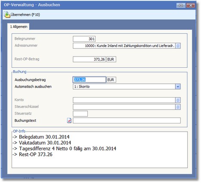201x183 pixels.
Task: Click the Übernehmen (F10) text button
Action: point(25,15)
